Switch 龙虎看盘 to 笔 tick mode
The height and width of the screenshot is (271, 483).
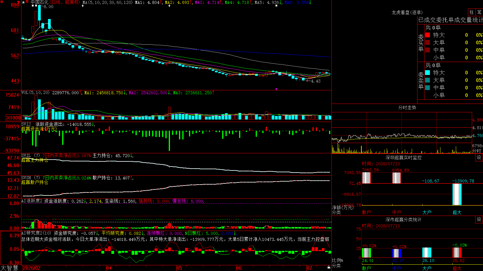[x=479, y=12]
